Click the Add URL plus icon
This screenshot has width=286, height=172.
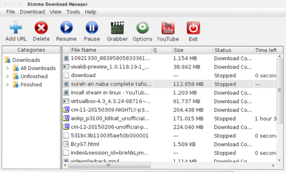[x=16, y=28]
